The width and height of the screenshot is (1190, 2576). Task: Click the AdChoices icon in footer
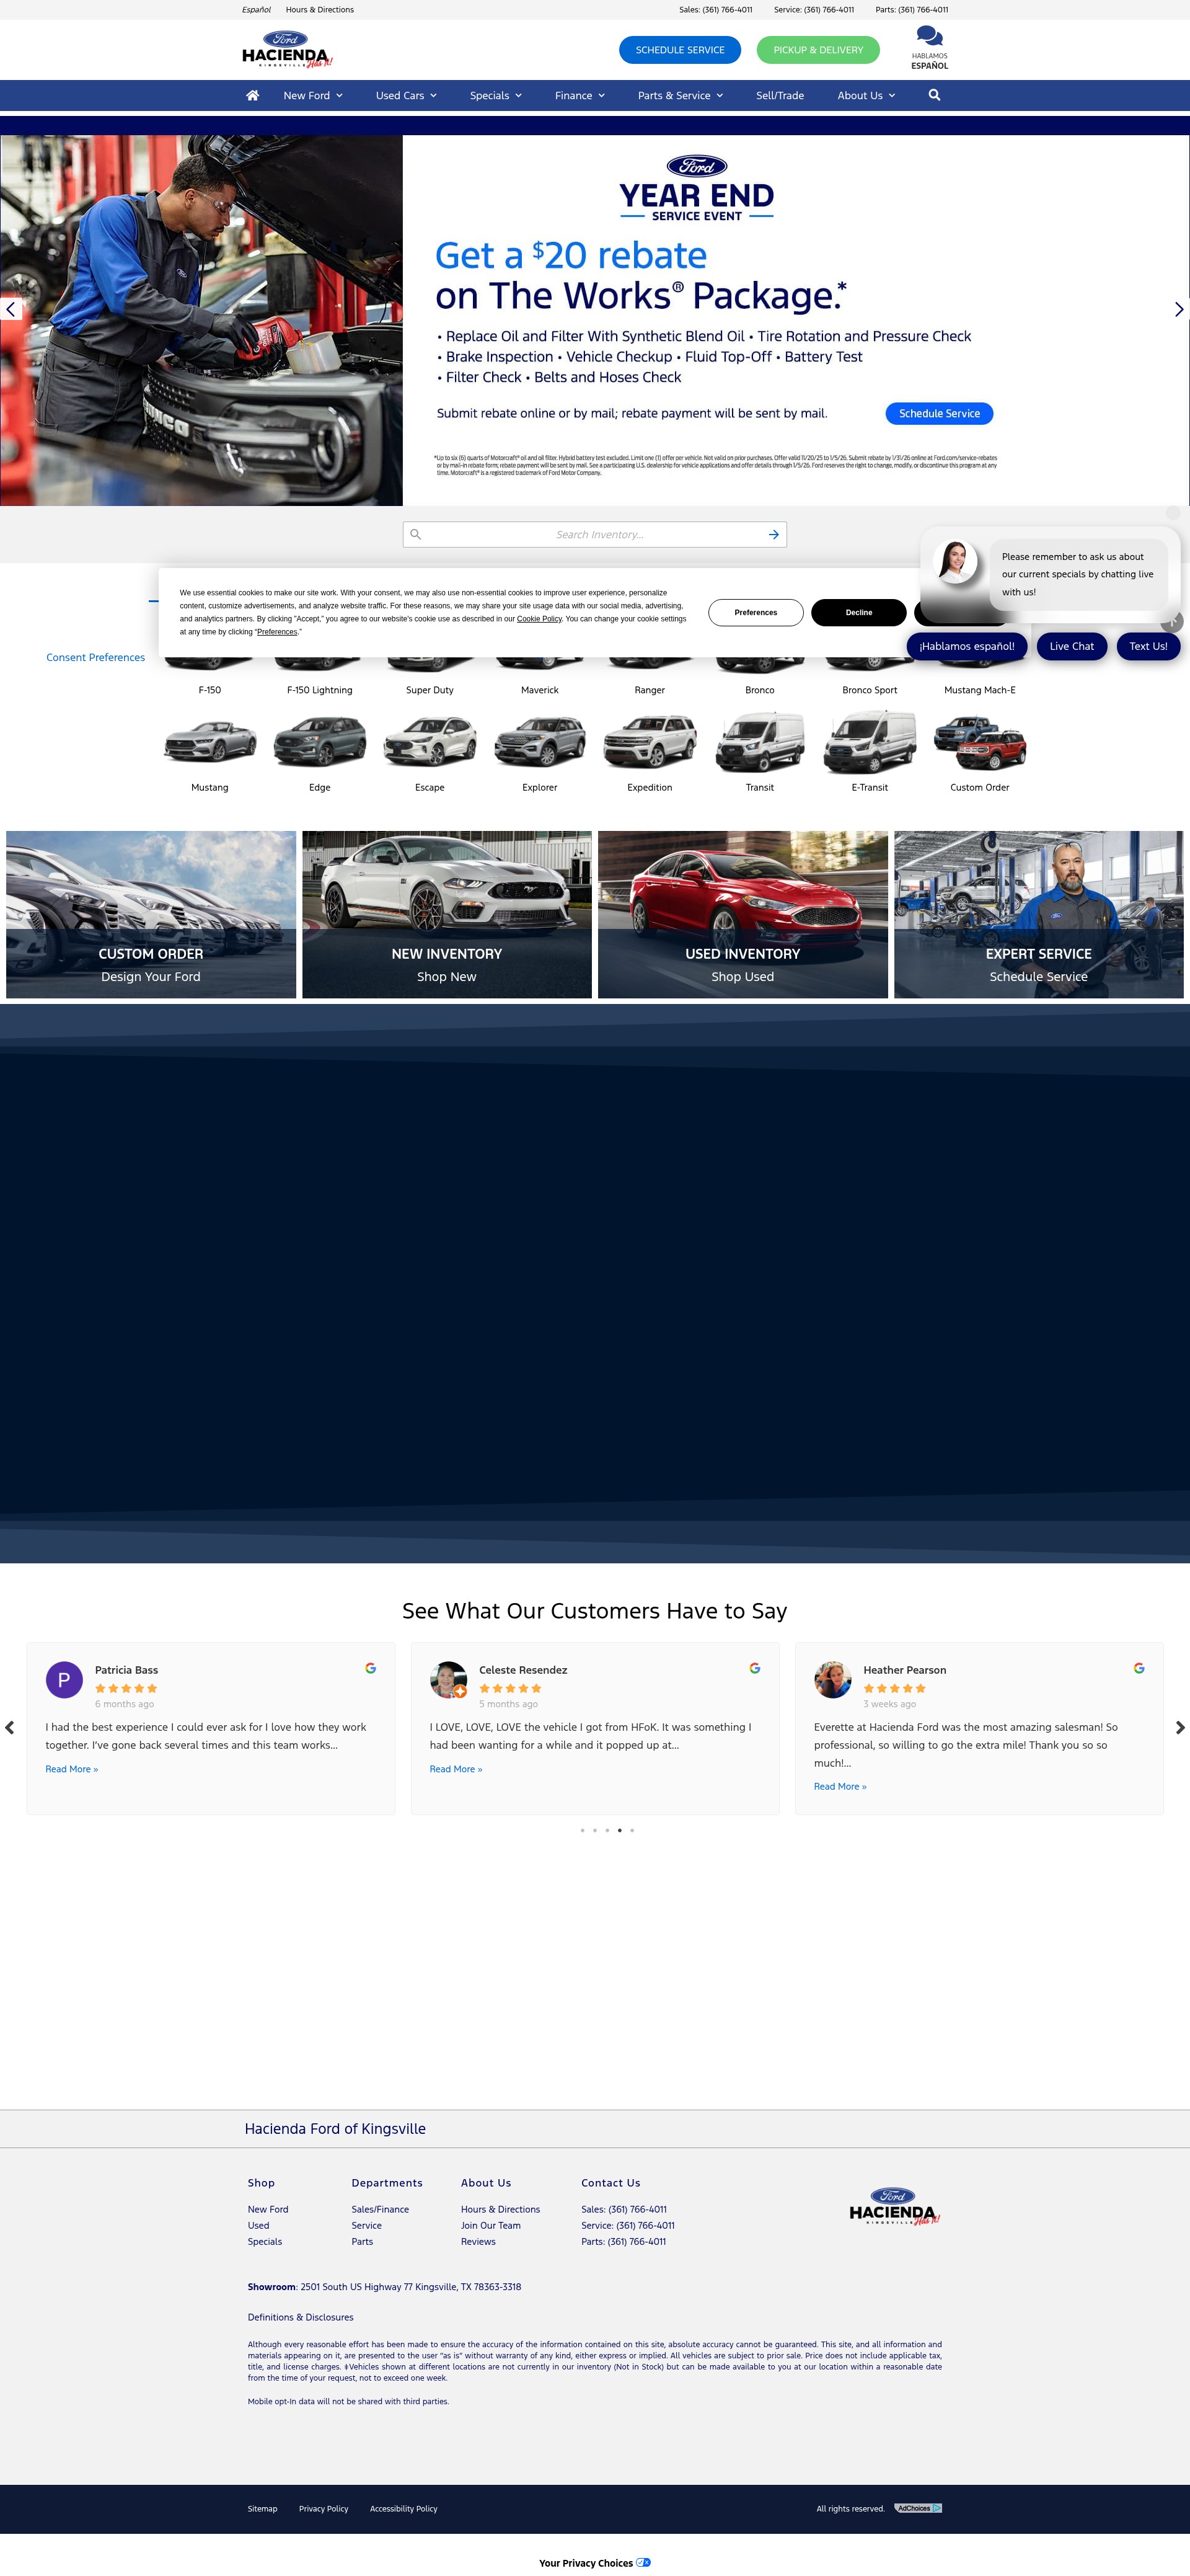click(919, 2508)
